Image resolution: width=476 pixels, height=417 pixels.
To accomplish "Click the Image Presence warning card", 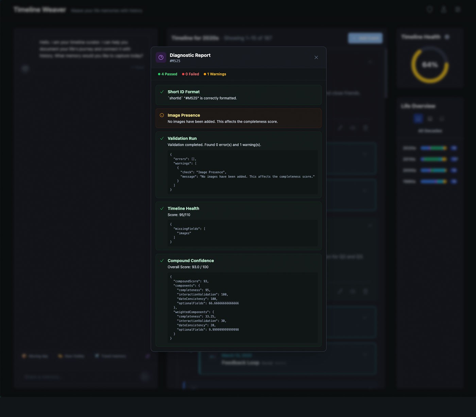I will tap(238, 118).
